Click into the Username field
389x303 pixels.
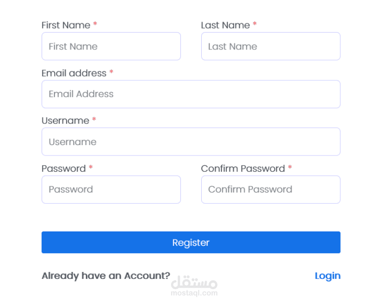click(x=191, y=142)
